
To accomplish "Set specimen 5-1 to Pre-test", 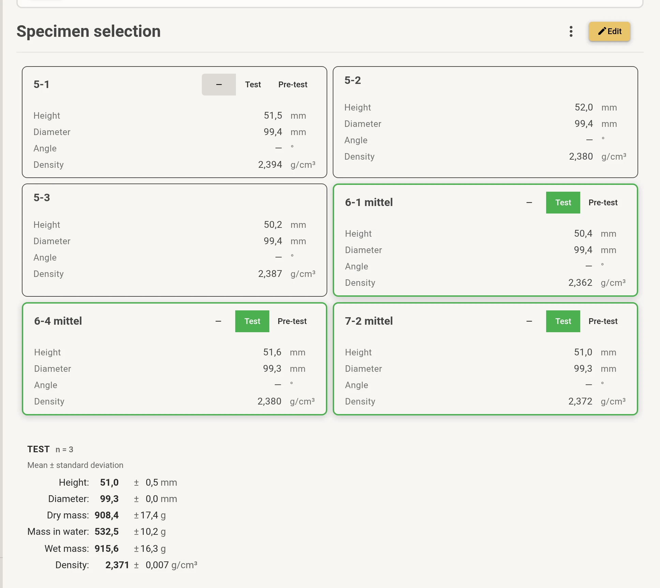I will pos(293,85).
